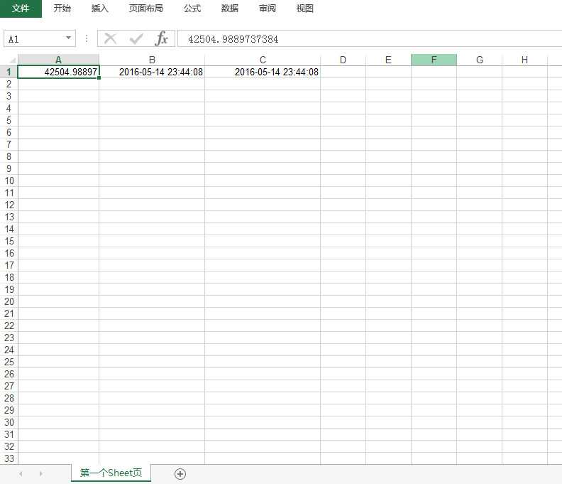Open the 插入 ribbon tab
Image resolution: width=562 pixels, height=484 pixels.
coord(100,9)
